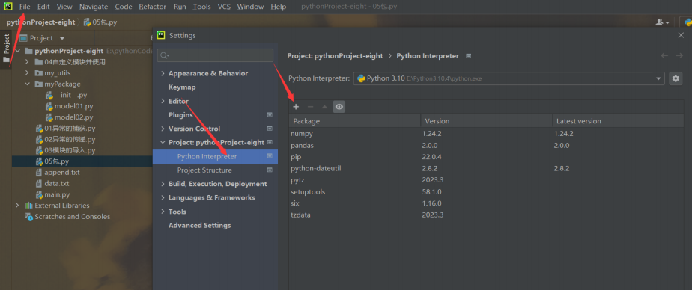692x290 pixels.
Task: Open the File menu
Action: [25, 7]
